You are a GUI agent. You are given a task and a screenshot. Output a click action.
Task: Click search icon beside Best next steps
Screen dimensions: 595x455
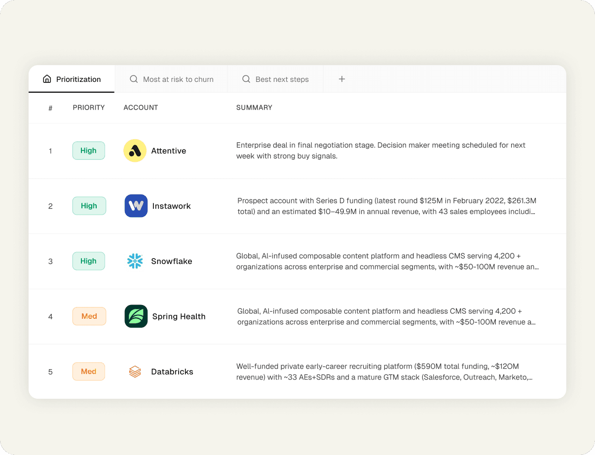pyautogui.click(x=246, y=79)
